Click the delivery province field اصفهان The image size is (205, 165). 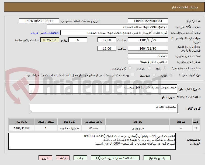148,56
